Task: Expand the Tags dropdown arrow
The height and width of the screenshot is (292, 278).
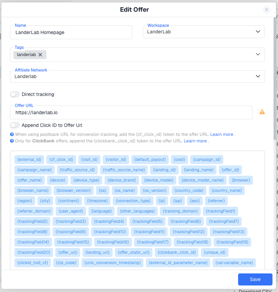Action: (x=258, y=54)
